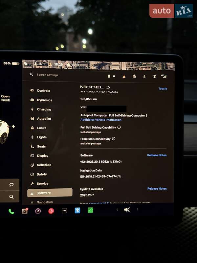Tap the download update icon in header
The width and height of the screenshot is (197, 263).
pos(124,76)
